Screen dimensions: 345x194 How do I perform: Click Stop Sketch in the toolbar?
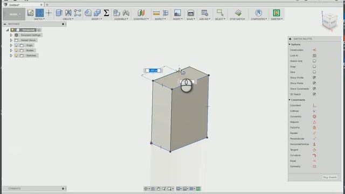pos(237,15)
